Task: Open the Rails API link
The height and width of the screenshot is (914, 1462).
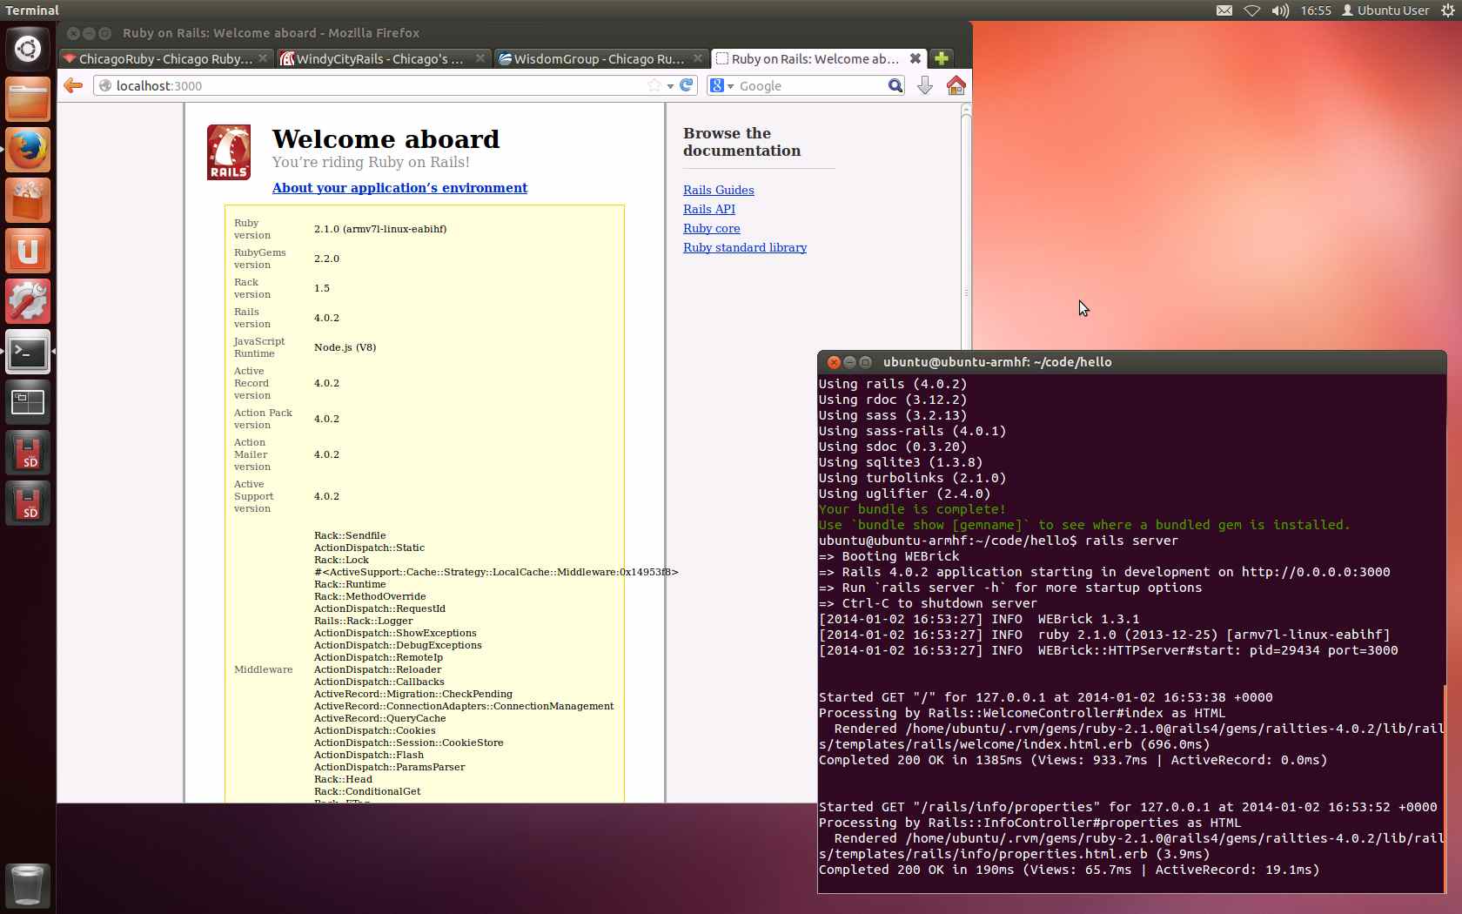Action: pyautogui.click(x=709, y=209)
